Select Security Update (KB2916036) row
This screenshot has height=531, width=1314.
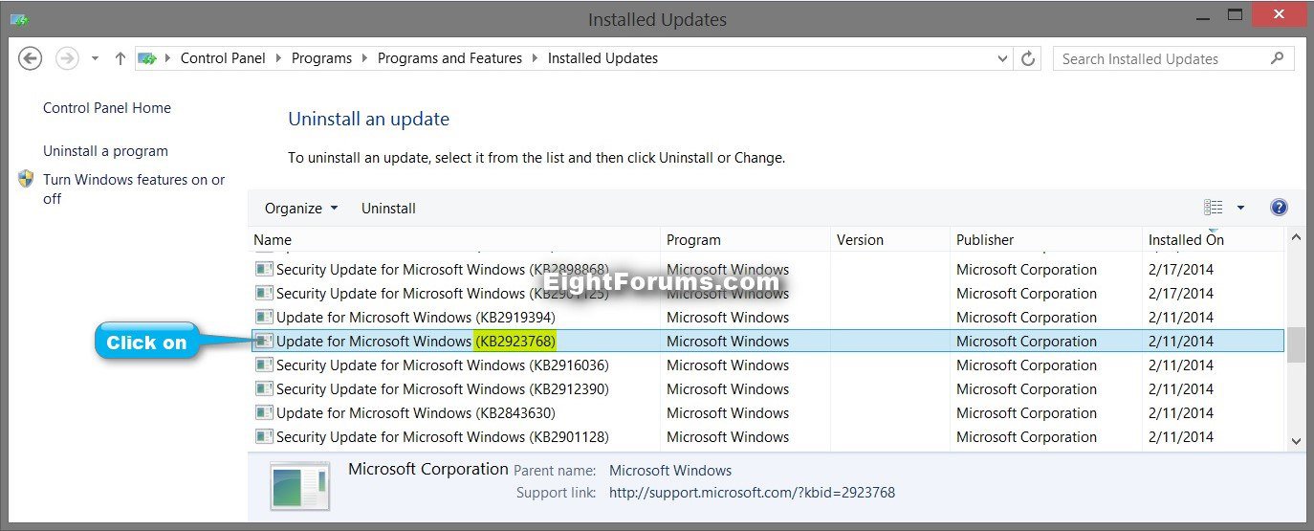[x=768, y=365]
